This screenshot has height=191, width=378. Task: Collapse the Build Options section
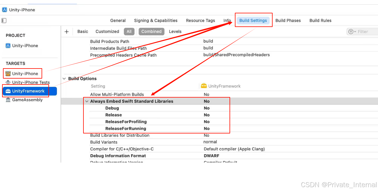click(64, 78)
